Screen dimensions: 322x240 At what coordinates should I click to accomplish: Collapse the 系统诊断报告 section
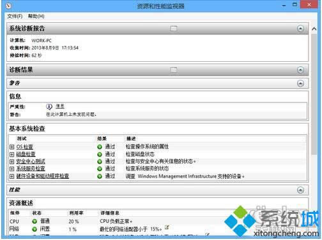300,29
